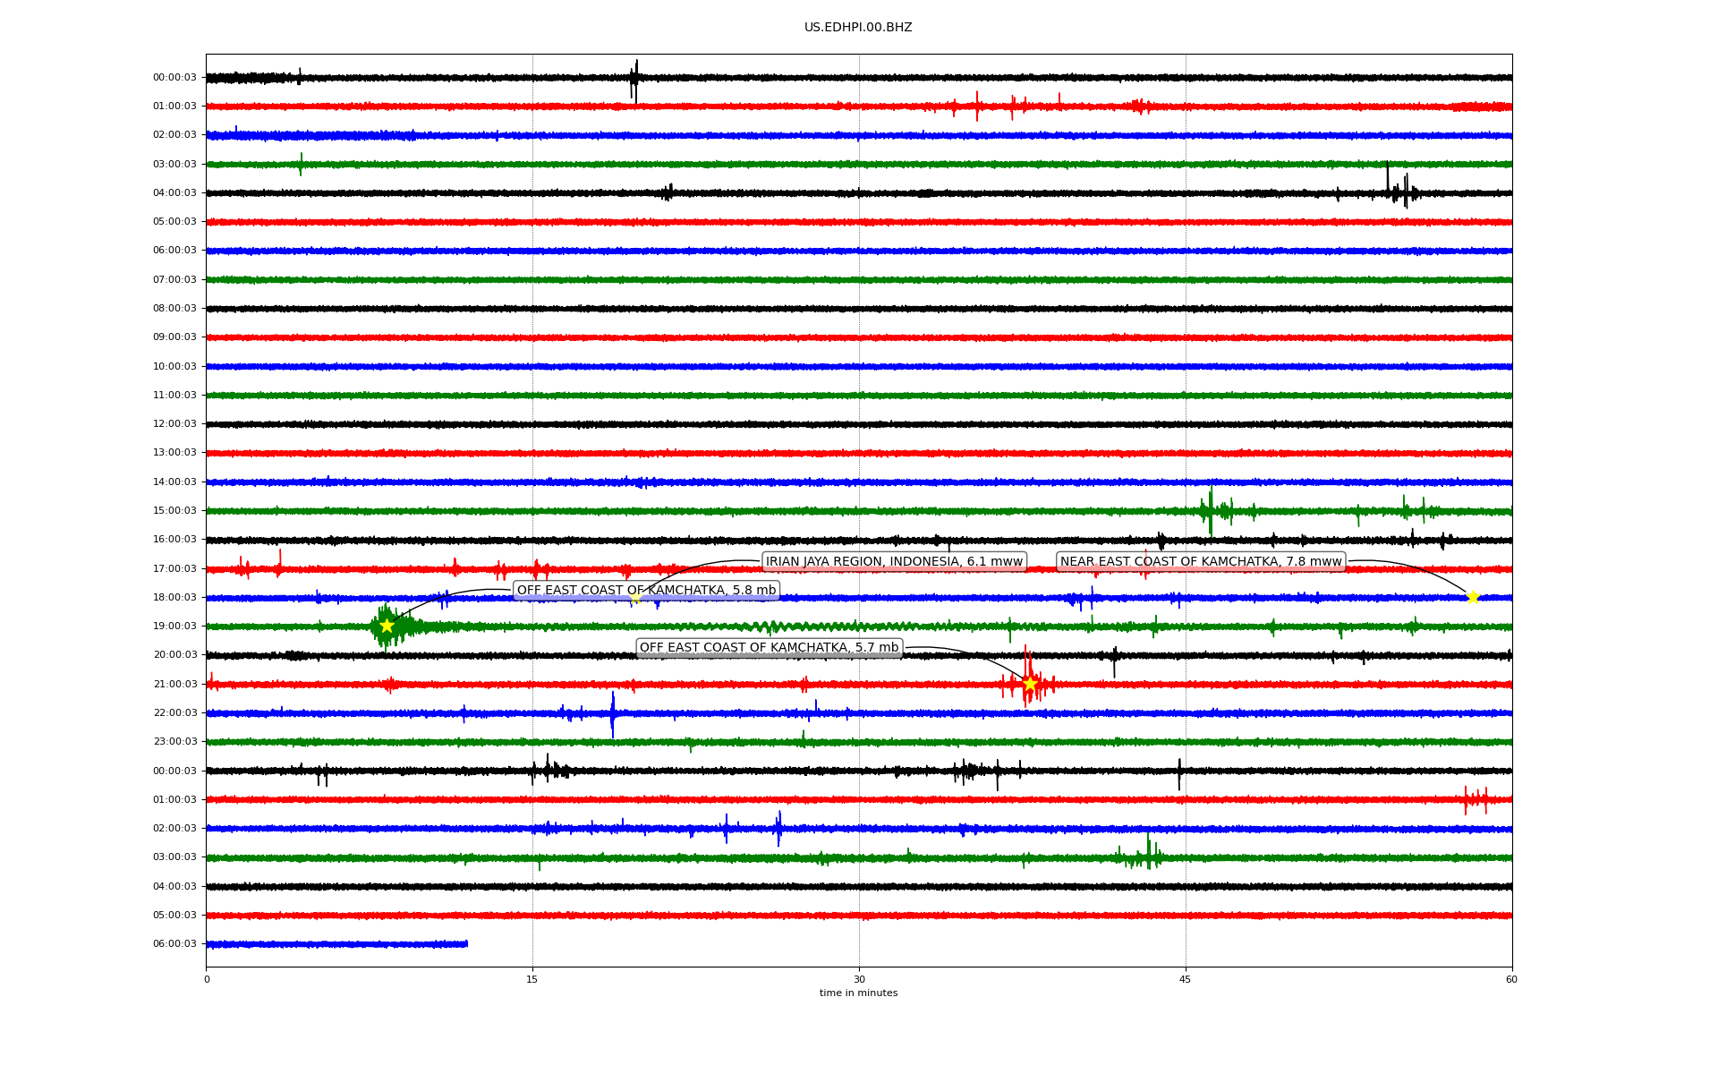This screenshot has width=1718, height=1074.
Task: Click the 17:00:03 trace time label
Action: 174,569
